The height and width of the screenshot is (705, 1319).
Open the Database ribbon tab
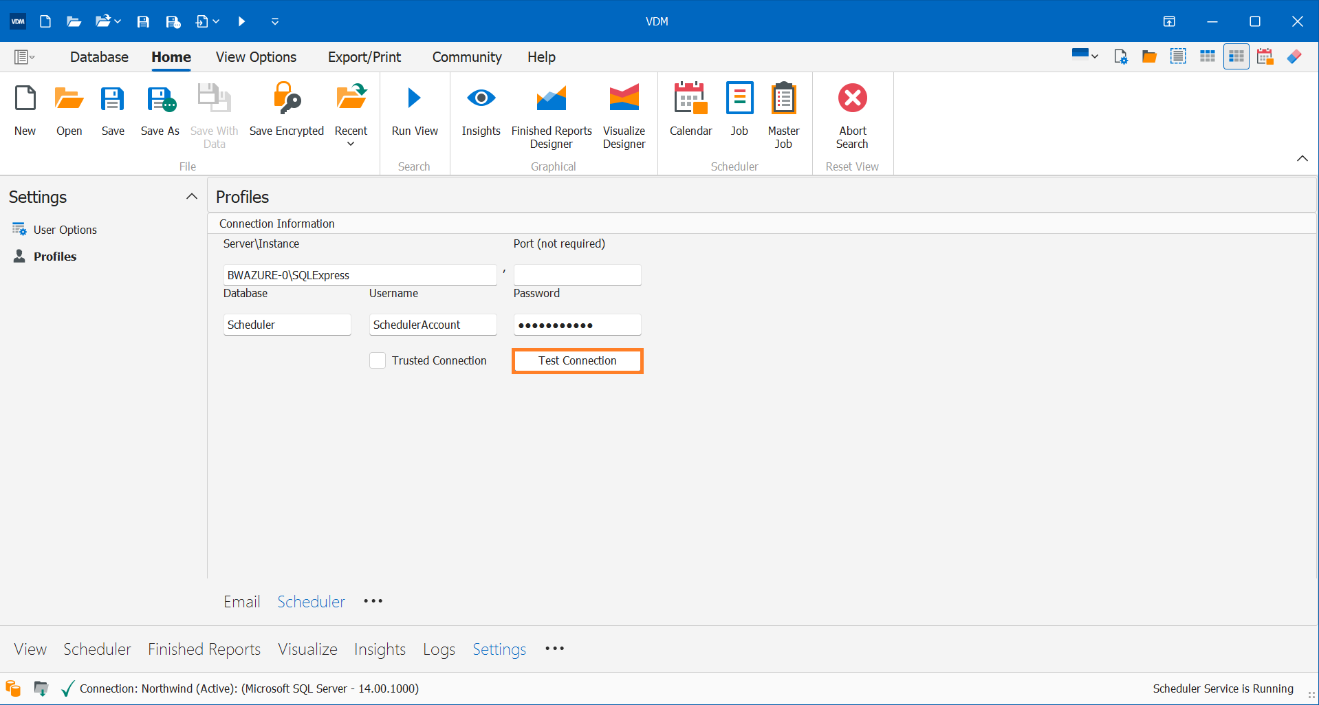point(99,57)
